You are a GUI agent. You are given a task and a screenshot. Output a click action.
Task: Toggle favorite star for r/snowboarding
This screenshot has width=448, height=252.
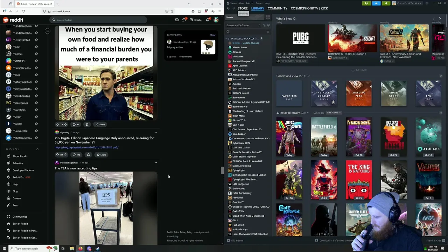click(36, 96)
